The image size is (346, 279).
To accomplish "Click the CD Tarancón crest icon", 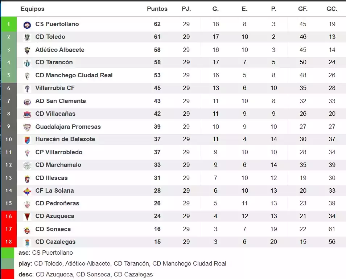I will tap(27, 63).
